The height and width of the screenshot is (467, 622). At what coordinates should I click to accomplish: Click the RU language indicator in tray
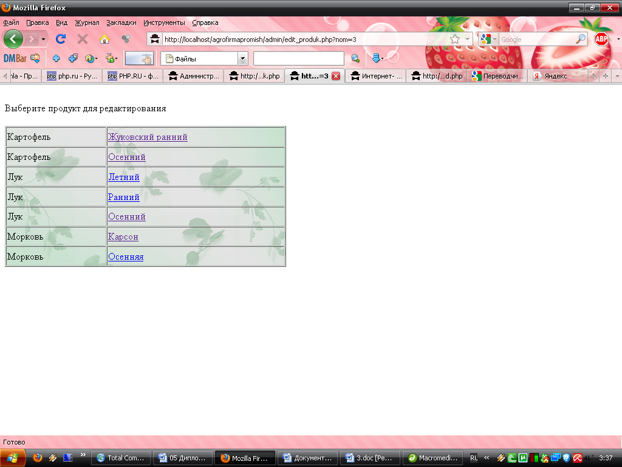click(x=474, y=458)
